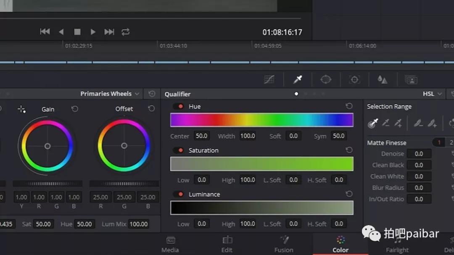Toggle the Saturation qualifier off
454x255 pixels.
tap(179, 150)
